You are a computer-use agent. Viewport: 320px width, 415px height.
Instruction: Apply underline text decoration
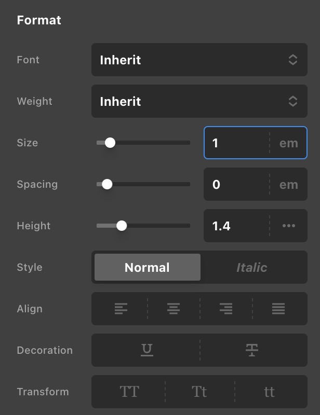click(x=147, y=350)
